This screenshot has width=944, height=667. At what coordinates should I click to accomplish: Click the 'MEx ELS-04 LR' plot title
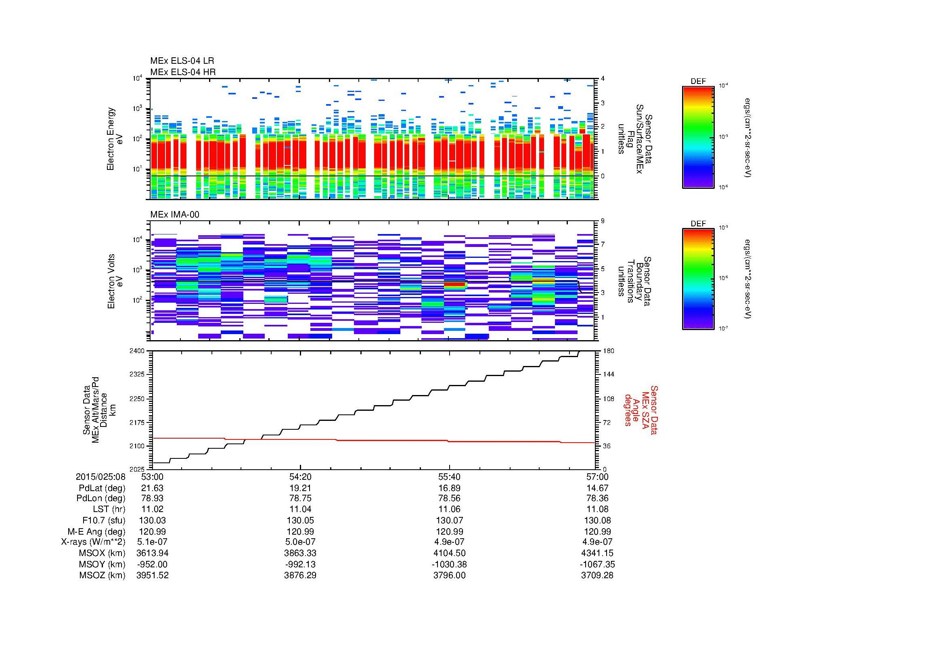[182, 61]
